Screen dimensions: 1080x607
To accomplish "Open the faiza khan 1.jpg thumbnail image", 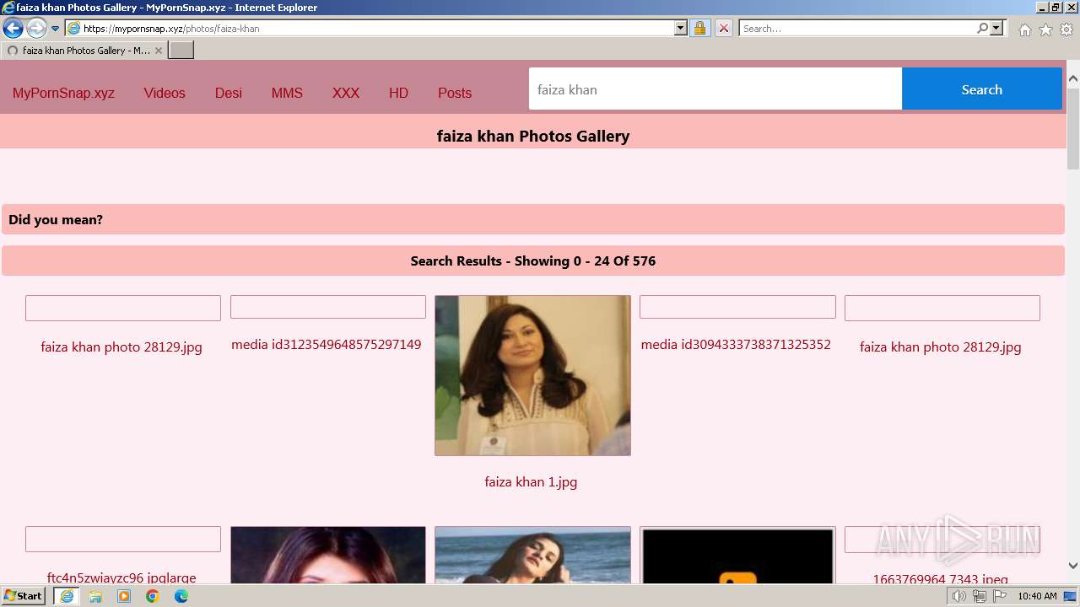I will point(532,375).
